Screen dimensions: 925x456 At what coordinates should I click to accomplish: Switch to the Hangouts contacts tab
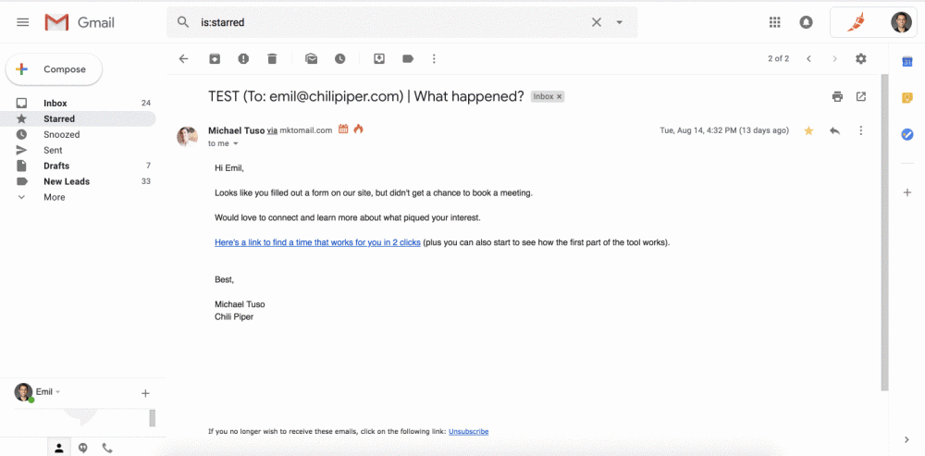pyautogui.click(x=59, y=448)
